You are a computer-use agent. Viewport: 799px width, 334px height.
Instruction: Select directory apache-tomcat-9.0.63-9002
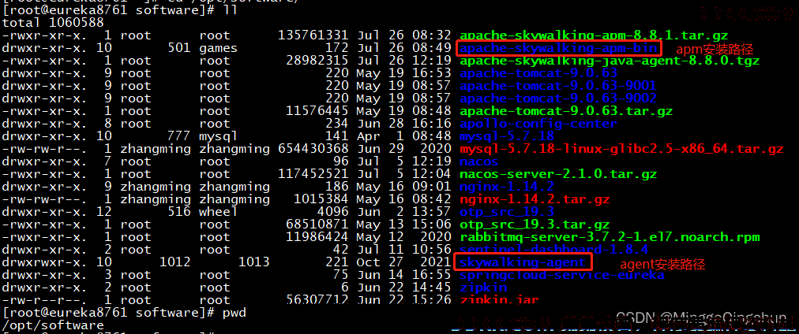tap(558, 98)
